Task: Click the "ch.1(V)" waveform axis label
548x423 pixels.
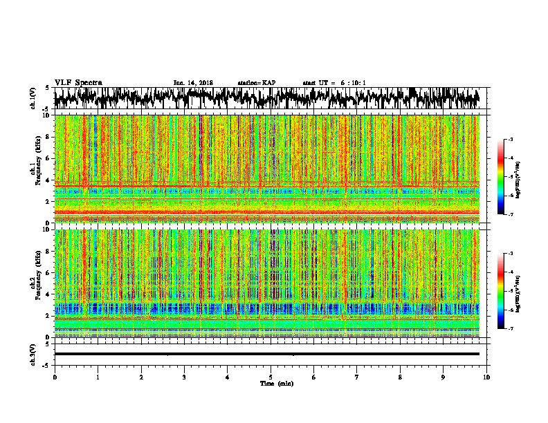Action: coord(33,98)
